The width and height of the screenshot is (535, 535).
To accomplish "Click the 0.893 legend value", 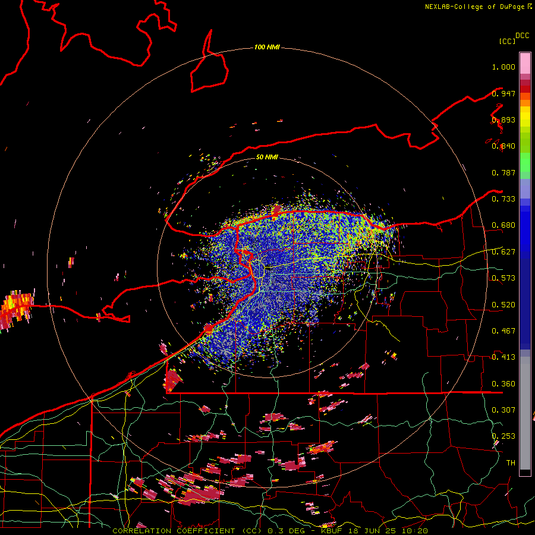I will coord(503,119).
